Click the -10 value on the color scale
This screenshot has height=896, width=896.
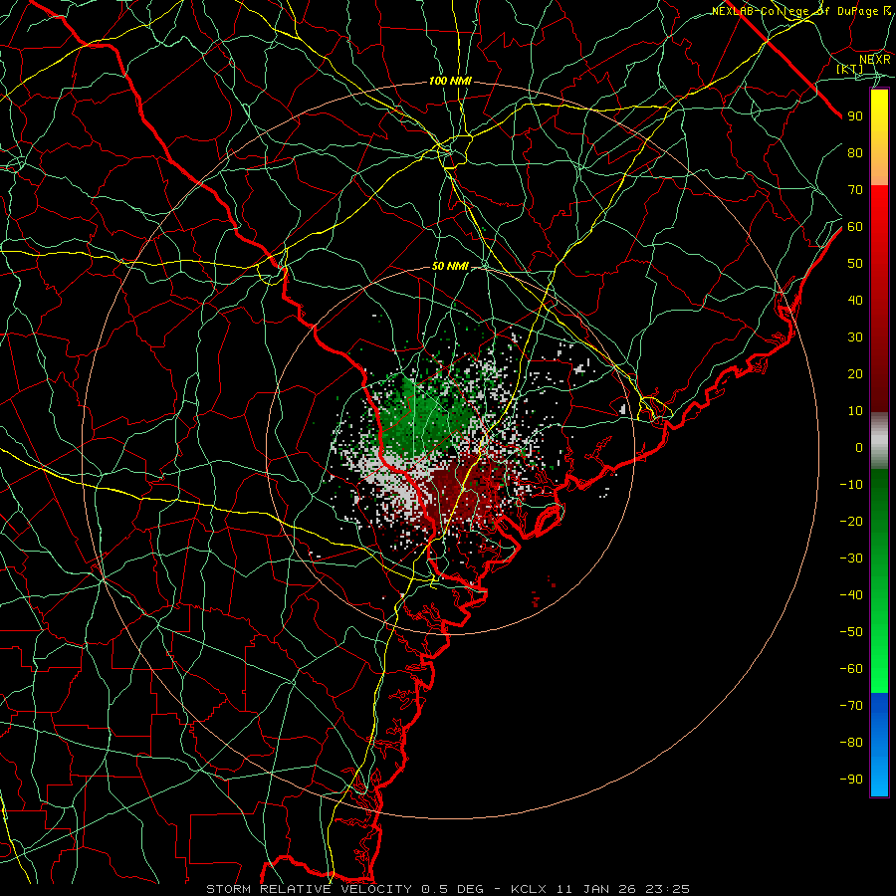[851, 485]
